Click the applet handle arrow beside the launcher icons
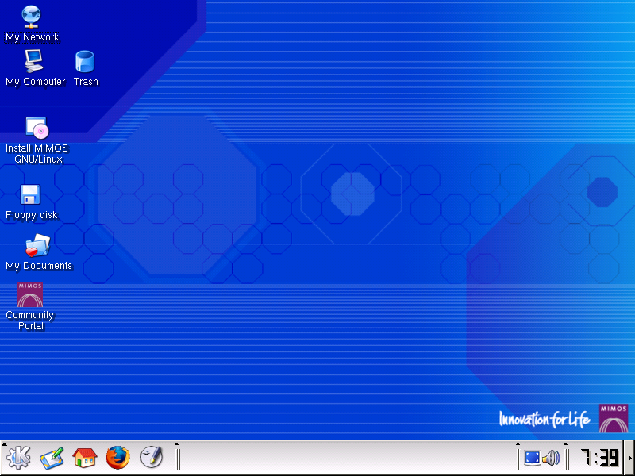The width and height of the screenshot is (635, 476). point(177,444)
